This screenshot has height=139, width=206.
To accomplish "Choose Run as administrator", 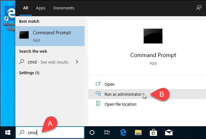I will point(123,94).
